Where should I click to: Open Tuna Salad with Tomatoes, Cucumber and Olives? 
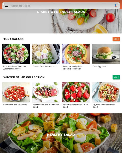click(x=16, y=54)
